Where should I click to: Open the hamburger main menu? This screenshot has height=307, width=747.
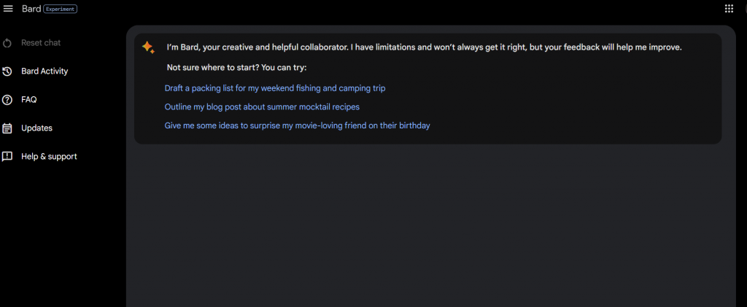point(8,9)
